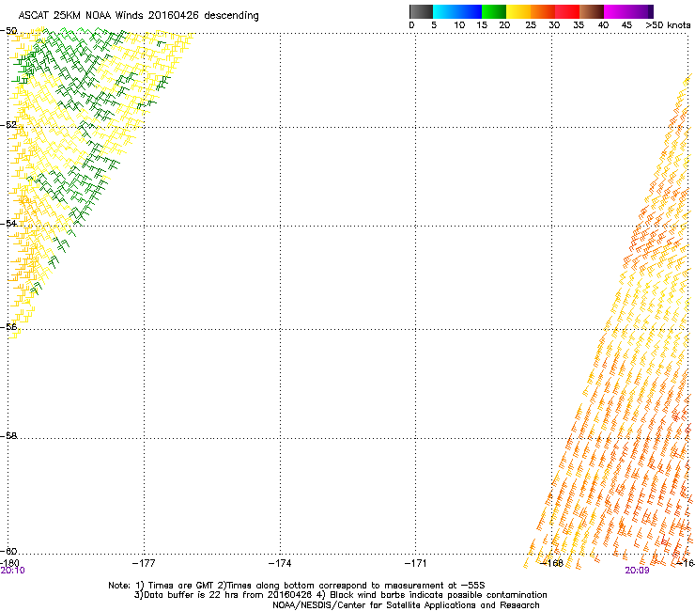Click the 'Data buffer is 22 hrs' note line
The width and height of the screenshot is (695, 611).
point(340,595)
